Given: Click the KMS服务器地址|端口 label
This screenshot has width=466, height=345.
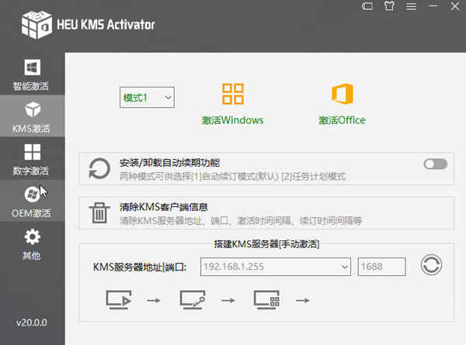Looking at the screenshot, I should coord(140,267).
